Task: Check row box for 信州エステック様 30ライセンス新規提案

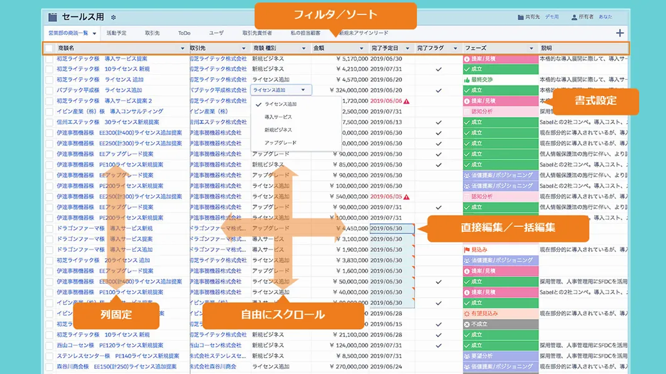Action: (x=49, y=122)
